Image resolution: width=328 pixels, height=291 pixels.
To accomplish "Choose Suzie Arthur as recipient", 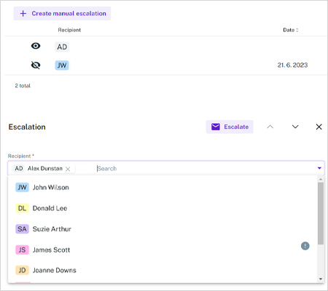I will click(163, 229).
